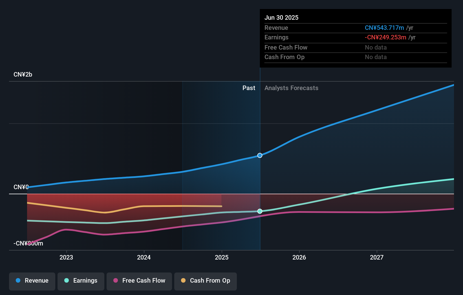Click the 2026 axis label

point(299,257)
